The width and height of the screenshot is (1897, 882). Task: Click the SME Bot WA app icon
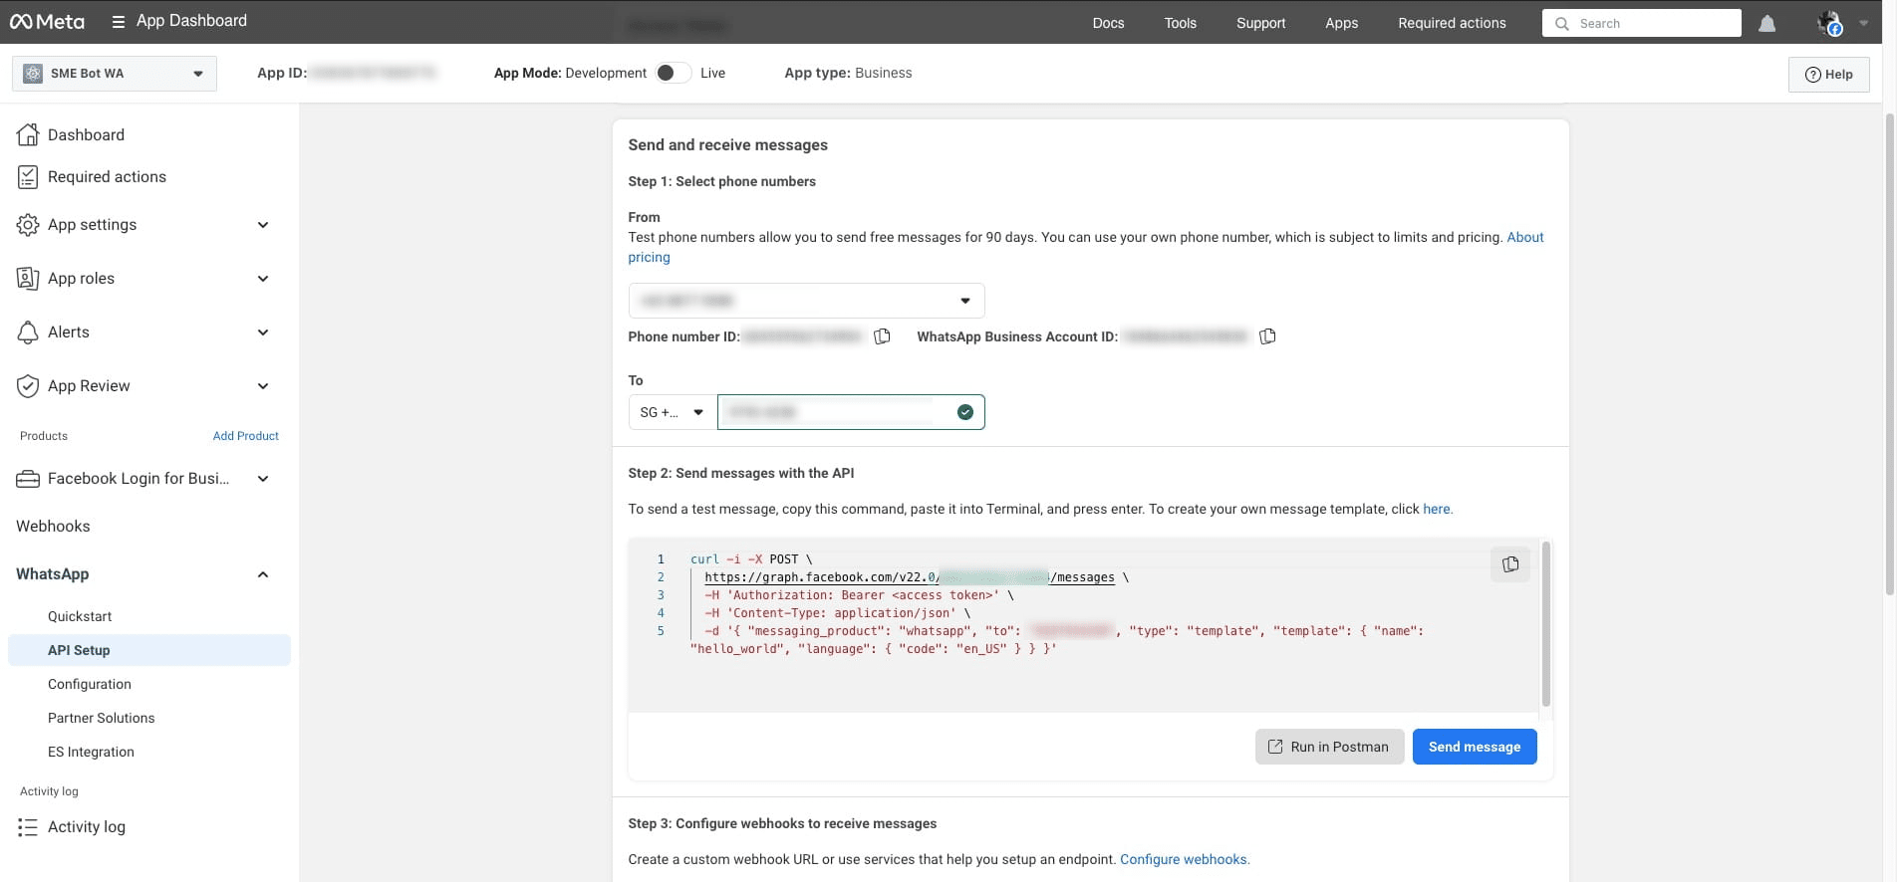tap(33, 74)
